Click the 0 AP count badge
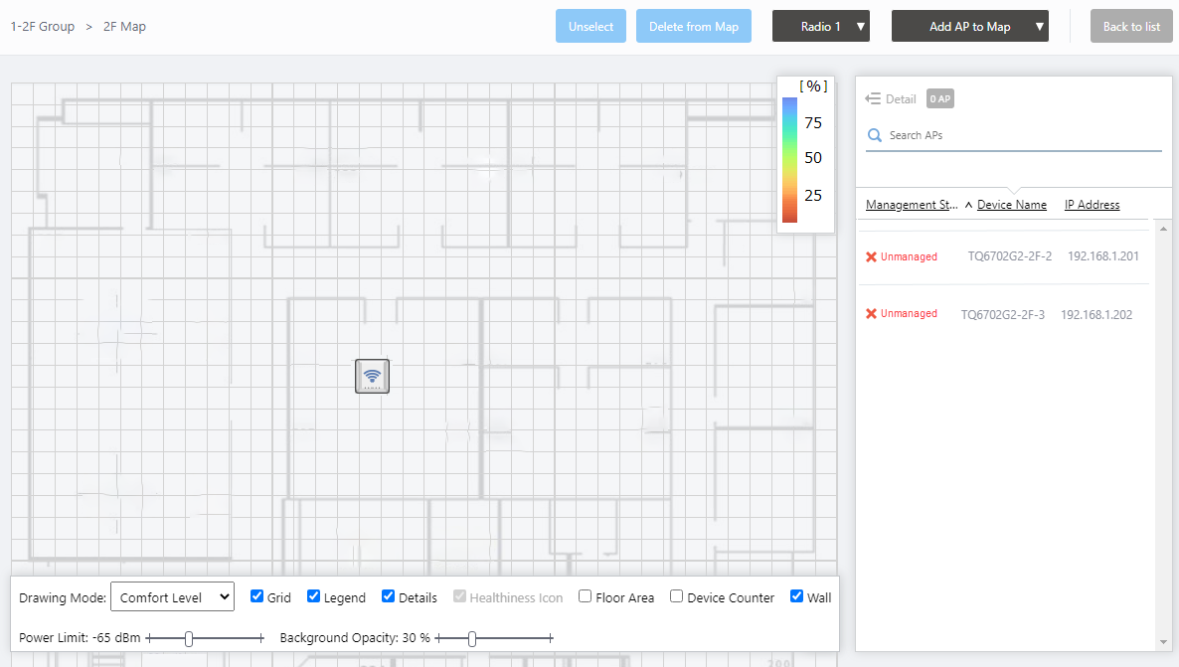 coord(939,98)
